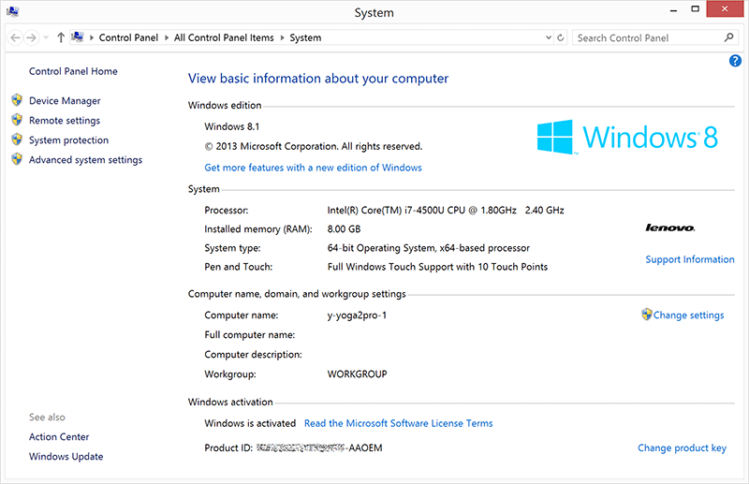749x484 pixels.
Task: Click the computer icon in address bar
Action: (78, 37)
